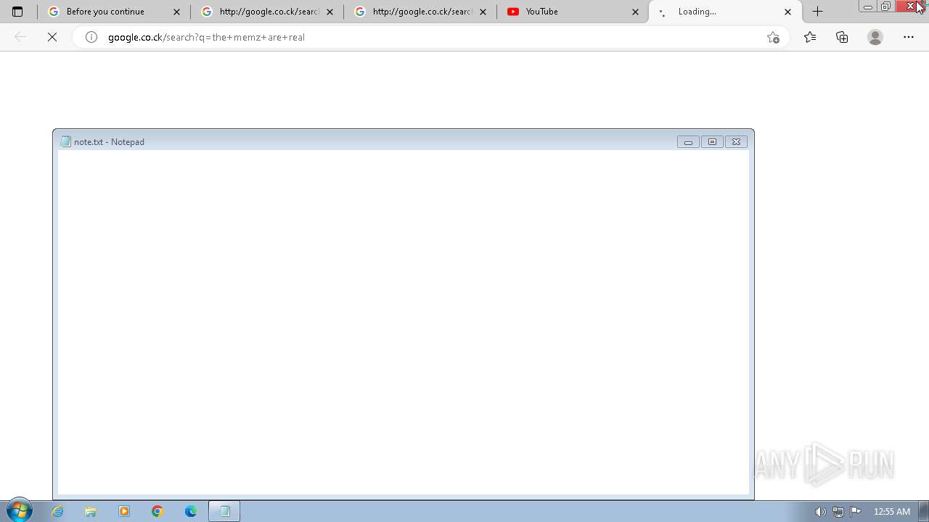Open File Explorer from the taskbar
This screenshot has width=929, height=522.
[x=91, y=511]
